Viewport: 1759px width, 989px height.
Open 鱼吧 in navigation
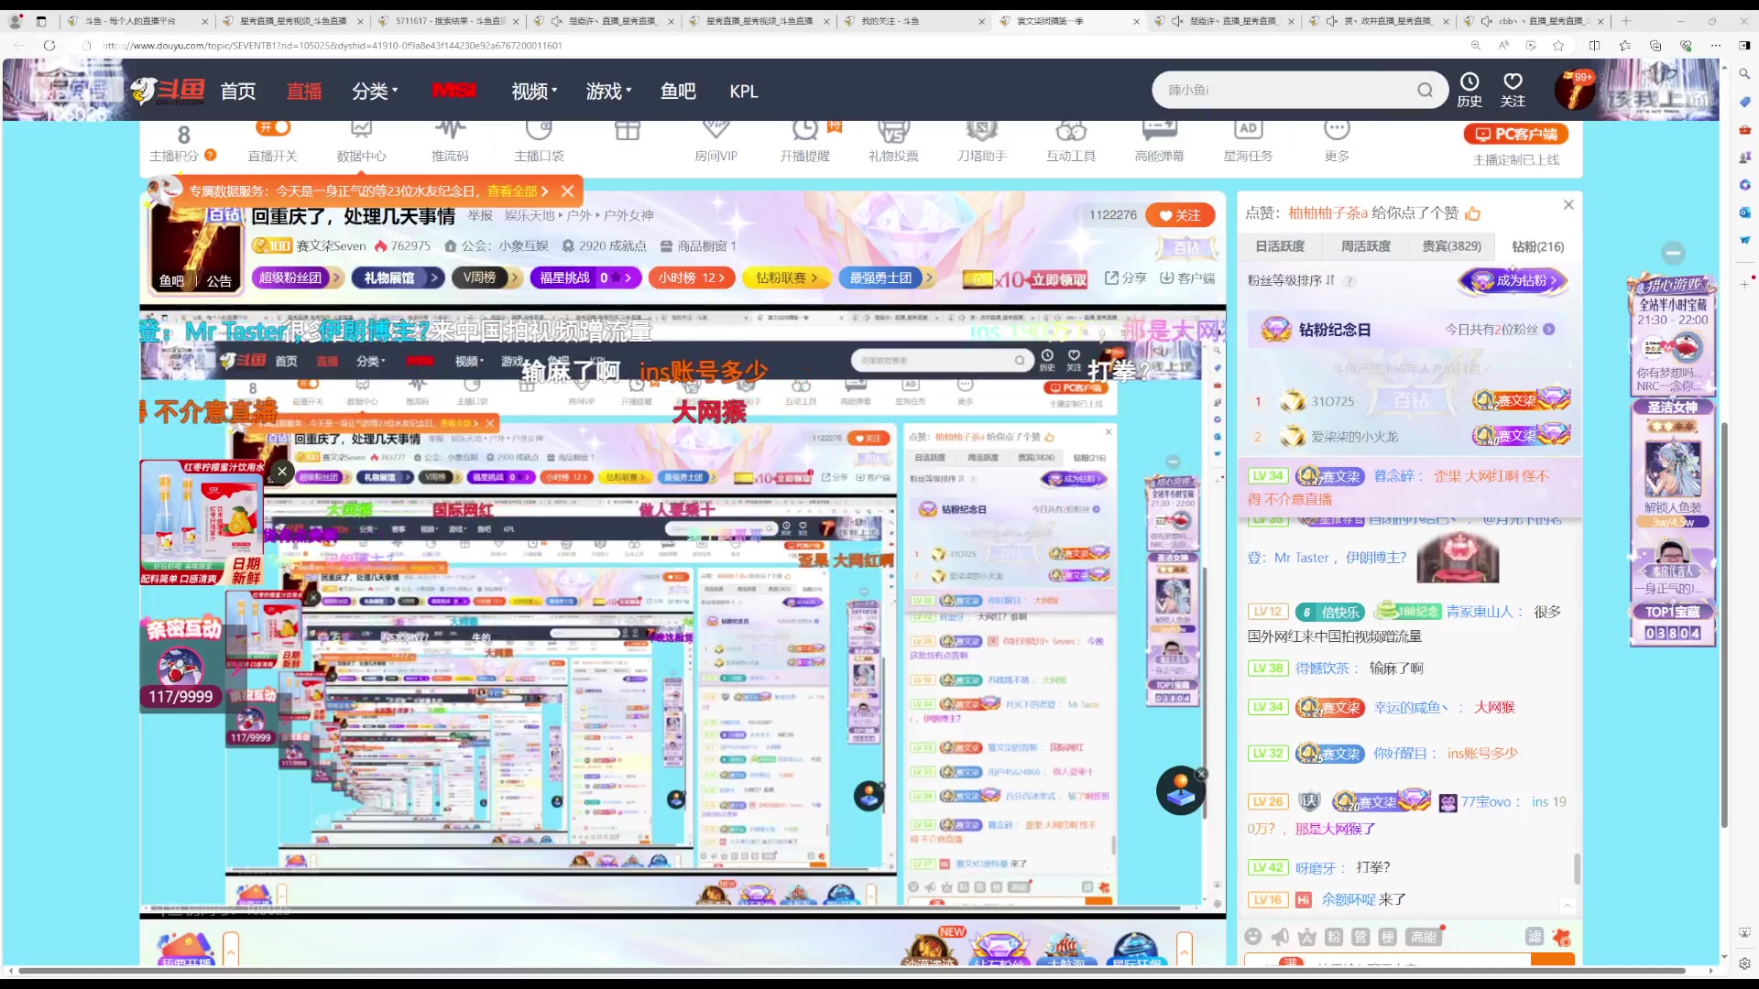point(679,91)
